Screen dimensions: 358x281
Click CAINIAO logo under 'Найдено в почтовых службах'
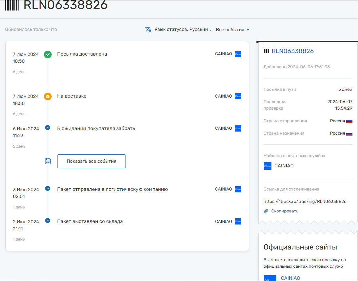pos(267,166)
